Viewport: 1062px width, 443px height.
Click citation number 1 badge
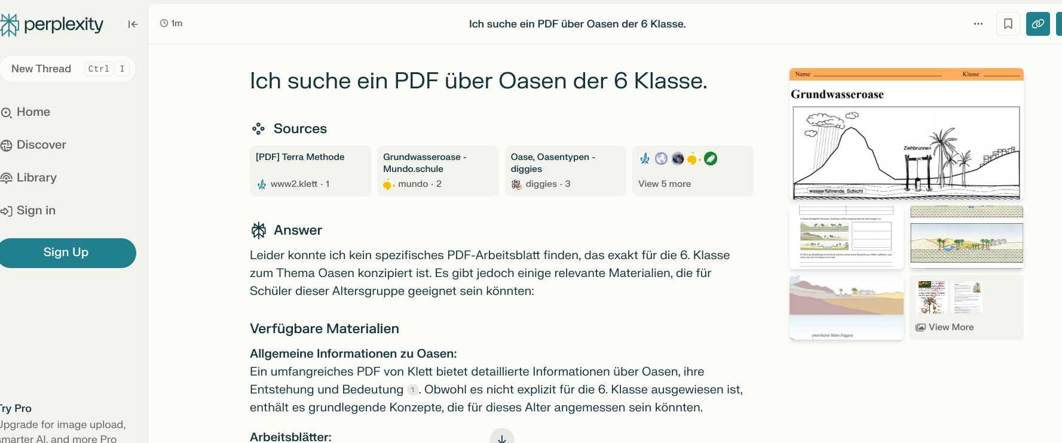[412, 390]
